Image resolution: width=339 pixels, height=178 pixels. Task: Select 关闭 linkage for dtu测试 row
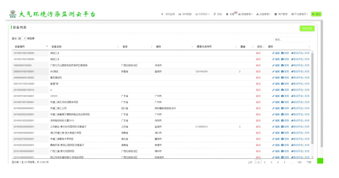[x=307, y=71]
